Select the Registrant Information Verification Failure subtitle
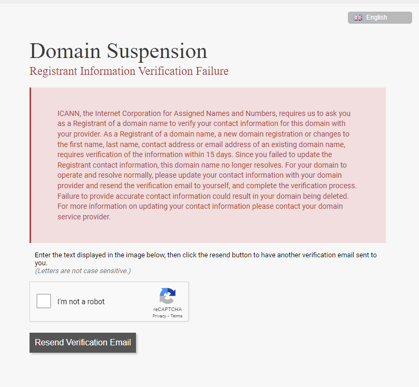The height and width of the screenshot is (387, 419). (x=129, y=71)
